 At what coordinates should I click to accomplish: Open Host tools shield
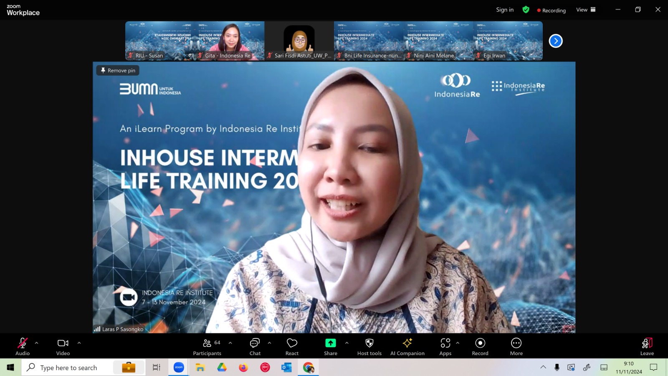[x=369, y=347]
